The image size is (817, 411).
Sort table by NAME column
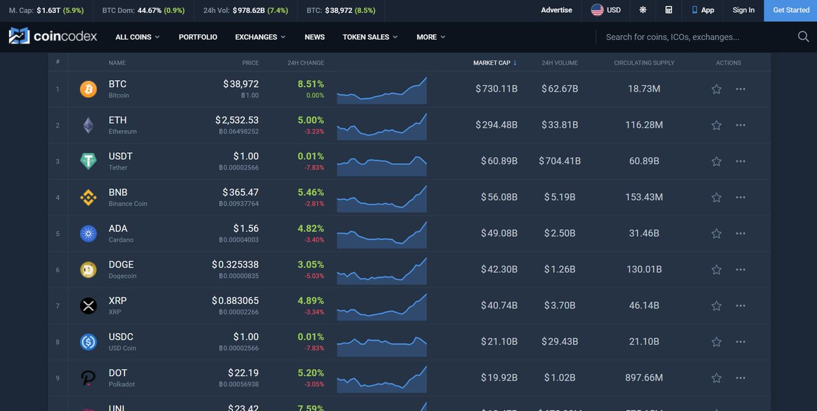pos(117,63)
